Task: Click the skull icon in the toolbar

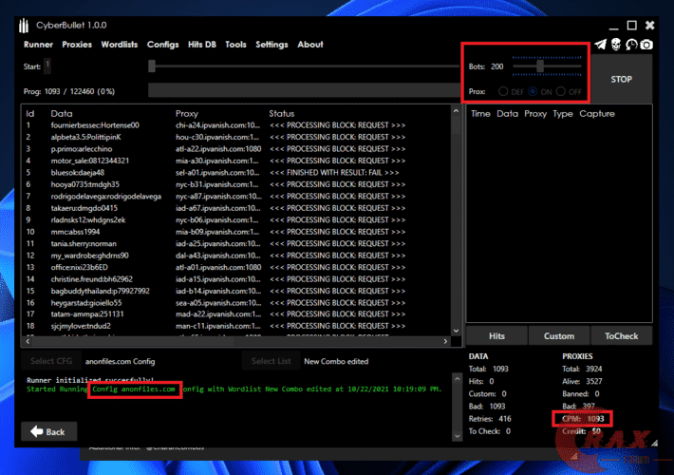Action: point(616,44)
